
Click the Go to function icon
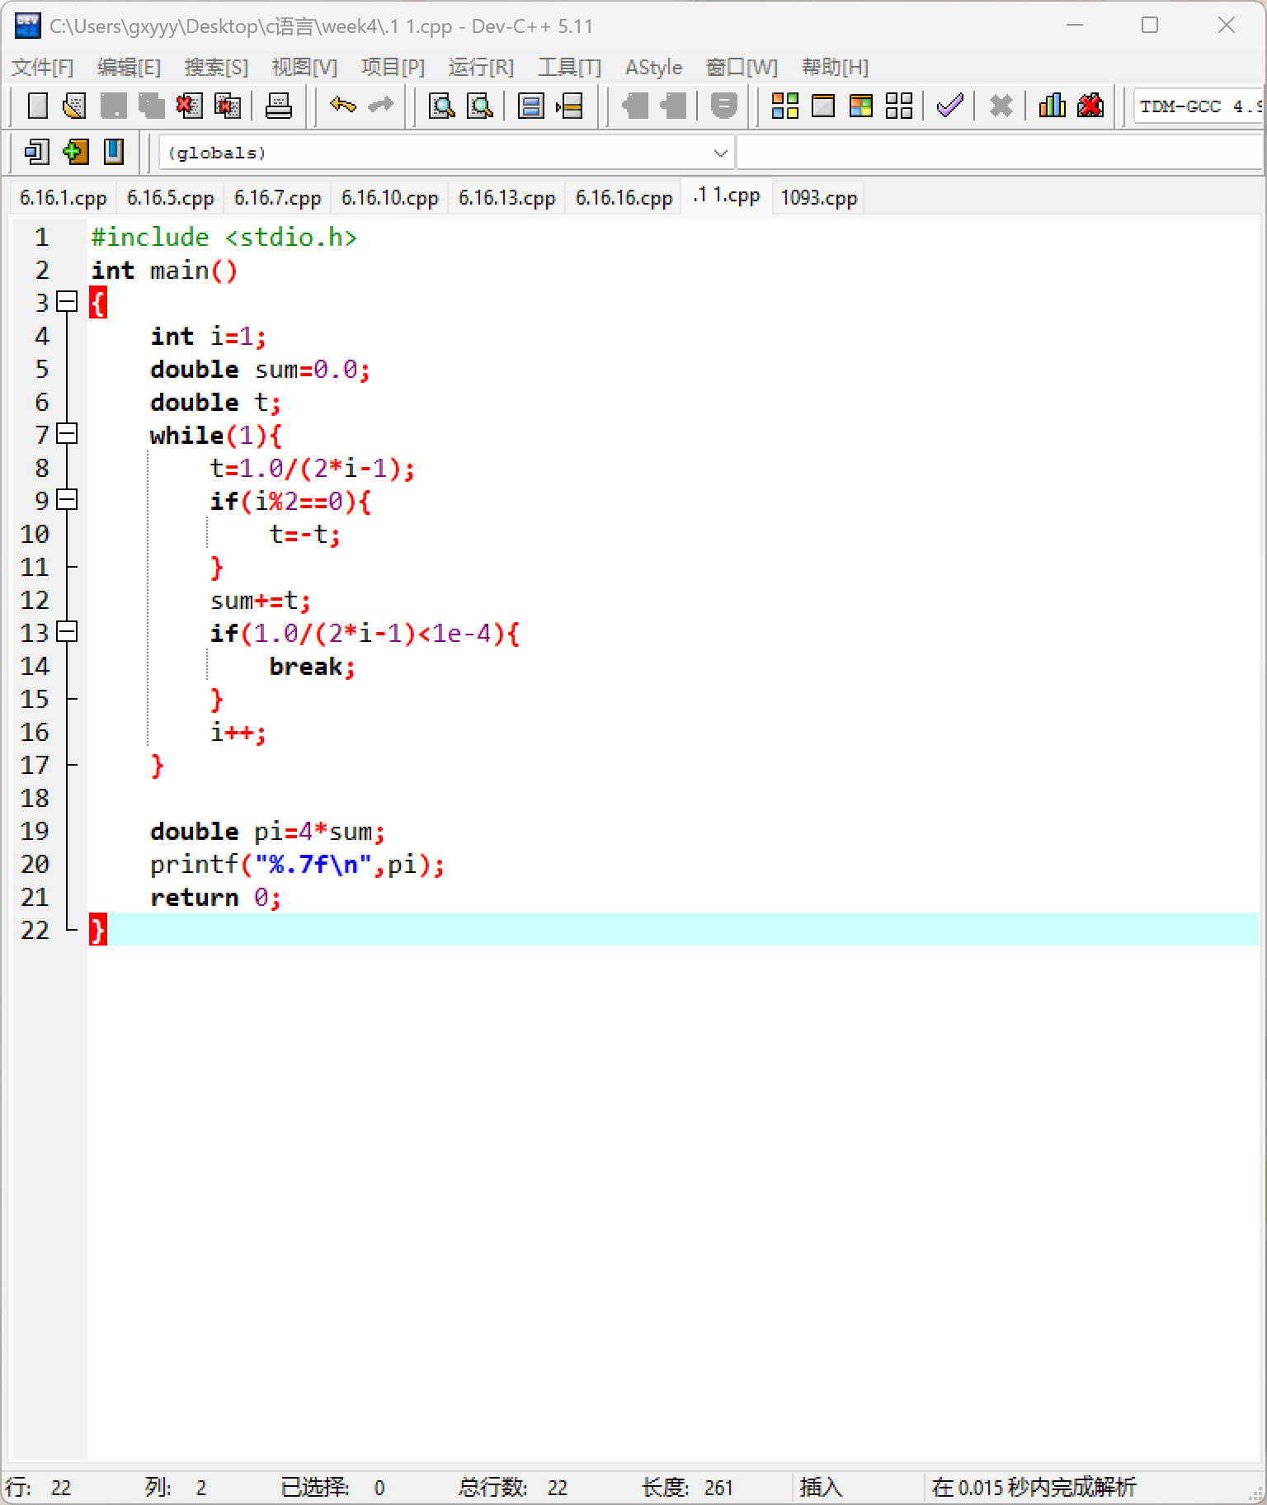coord(531,106)
